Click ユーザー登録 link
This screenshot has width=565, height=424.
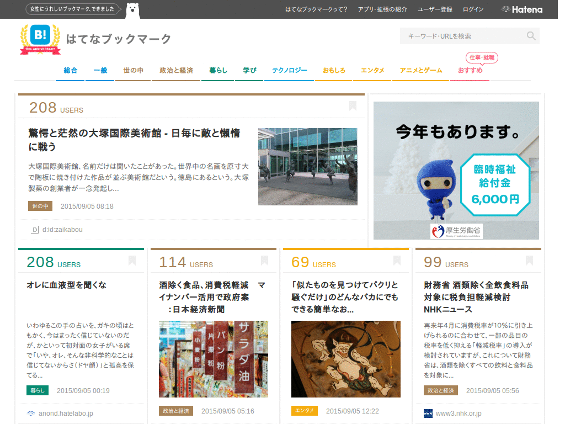(x=435, y=9)
